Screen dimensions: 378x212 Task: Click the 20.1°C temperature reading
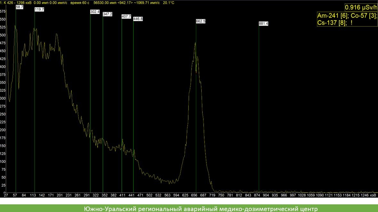pos(168,3)
